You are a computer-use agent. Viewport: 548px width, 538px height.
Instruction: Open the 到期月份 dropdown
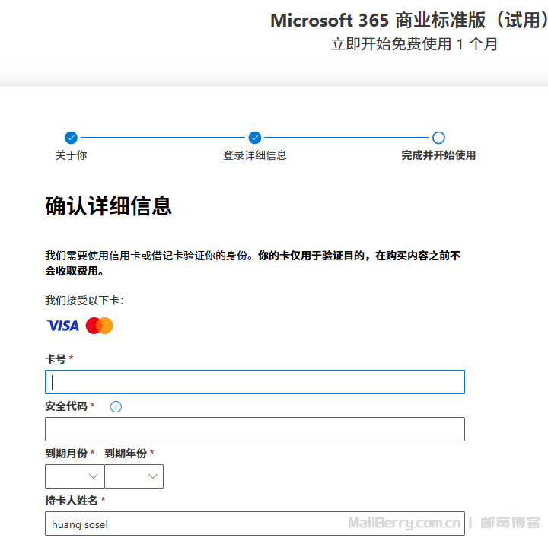pos(75,476)
